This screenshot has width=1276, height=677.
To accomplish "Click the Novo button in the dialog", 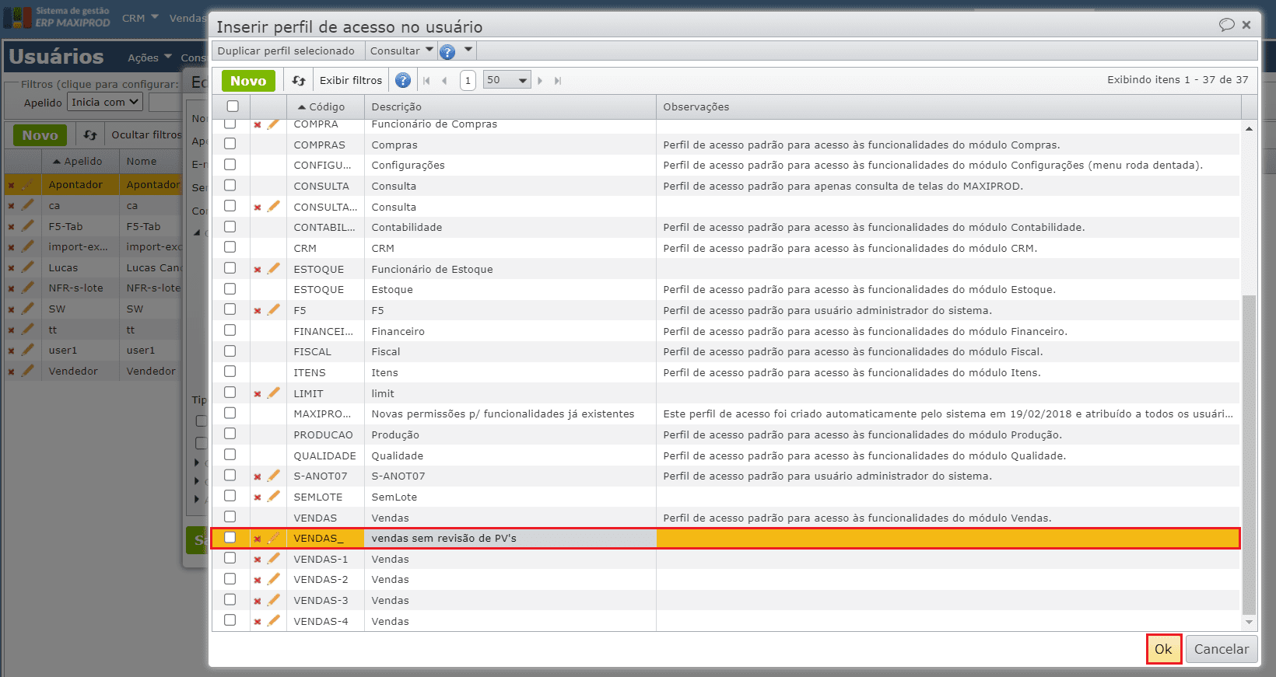I will point(248,81).
